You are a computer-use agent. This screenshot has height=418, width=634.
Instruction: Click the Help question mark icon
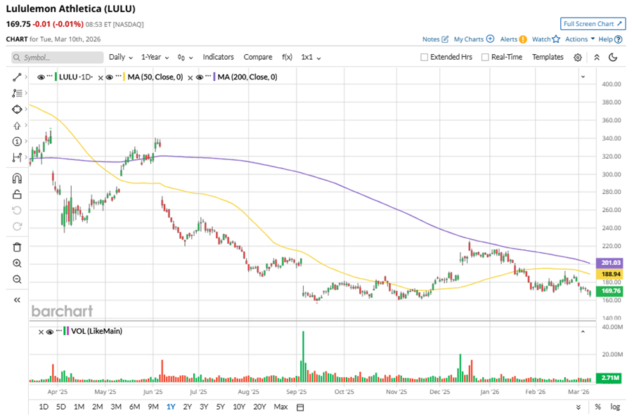click(619, 39)
